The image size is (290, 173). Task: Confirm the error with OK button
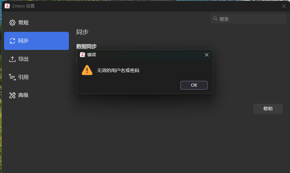[x=194, y=85]
